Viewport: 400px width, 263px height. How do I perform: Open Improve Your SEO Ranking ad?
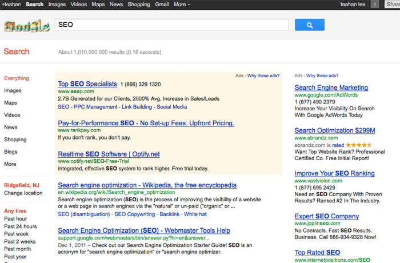coord(334,173)
